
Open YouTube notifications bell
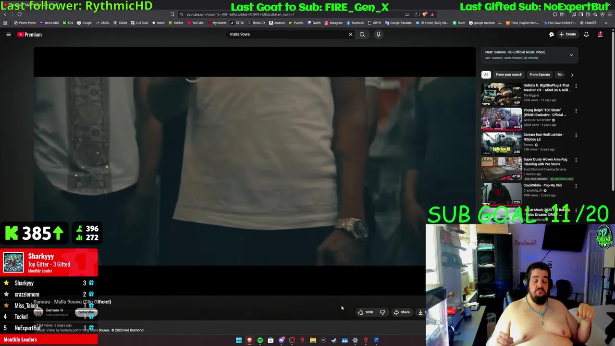[x=586, y=34]
